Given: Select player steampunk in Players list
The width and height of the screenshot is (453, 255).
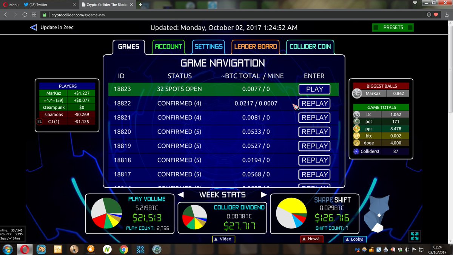Looking at the screenshot, I should click(67, 107).
